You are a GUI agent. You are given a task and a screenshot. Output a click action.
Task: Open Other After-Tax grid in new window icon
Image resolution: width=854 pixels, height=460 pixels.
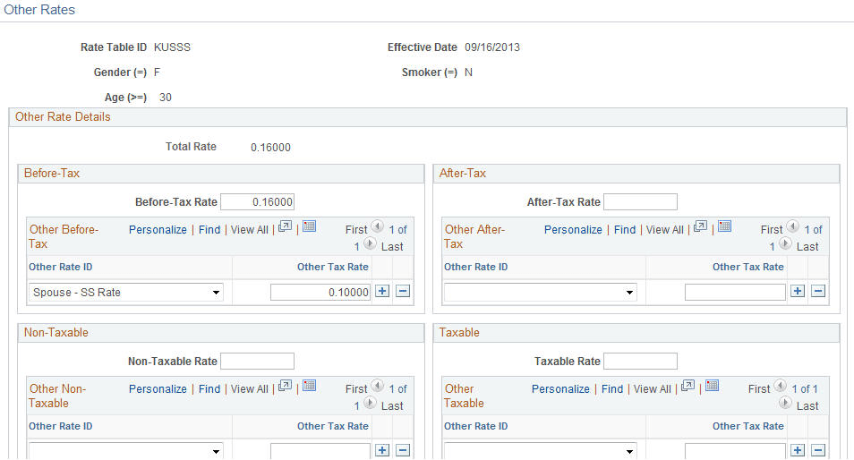point(700,226)
